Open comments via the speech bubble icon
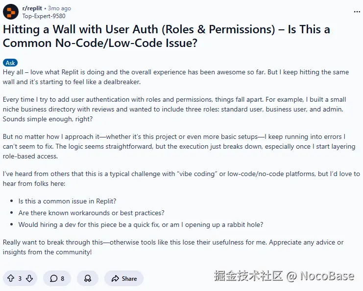 [x=53, y=278]
